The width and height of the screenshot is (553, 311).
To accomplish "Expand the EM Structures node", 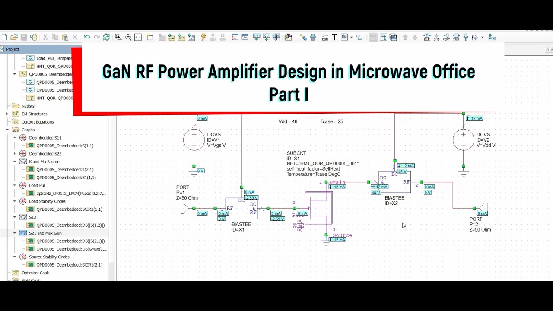I will pos(7,114).
